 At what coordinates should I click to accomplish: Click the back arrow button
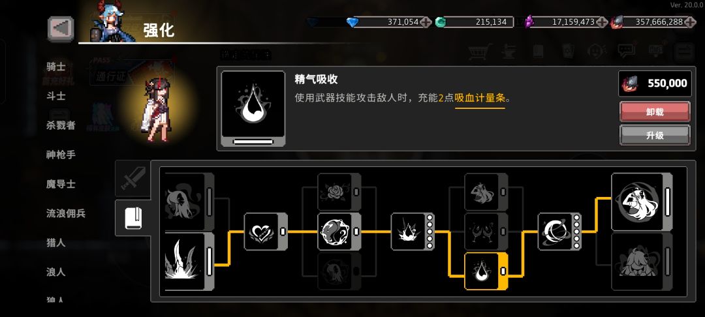tap(61, 29)
